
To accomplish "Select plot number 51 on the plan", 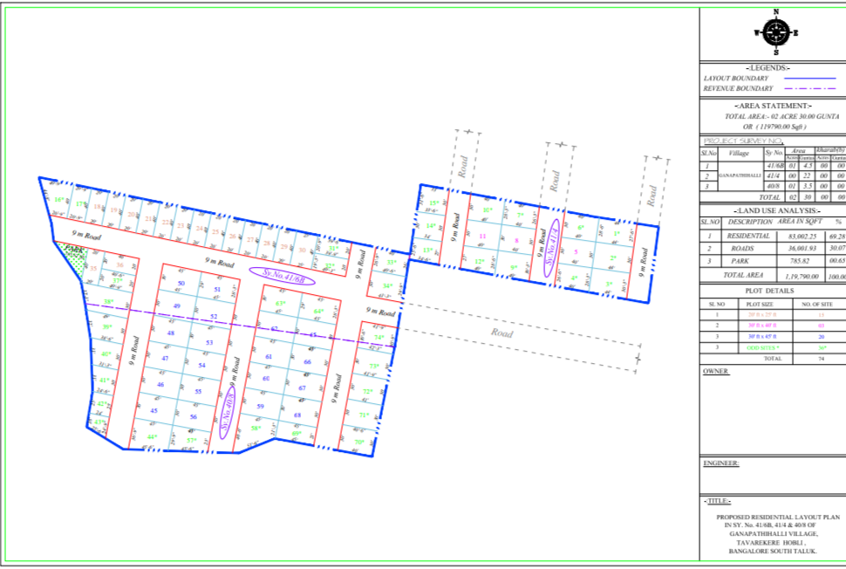I will point(217,290).
